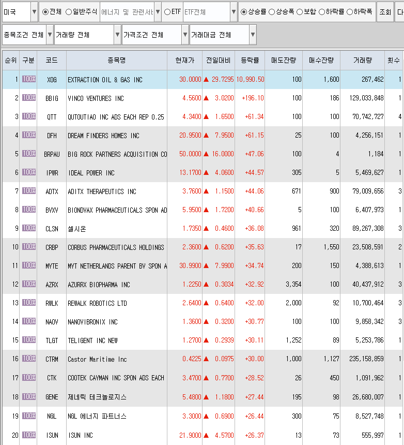Sort by the 등락률 column header
This screenshot has height=445, width=404.
click(x=250, y=60)
